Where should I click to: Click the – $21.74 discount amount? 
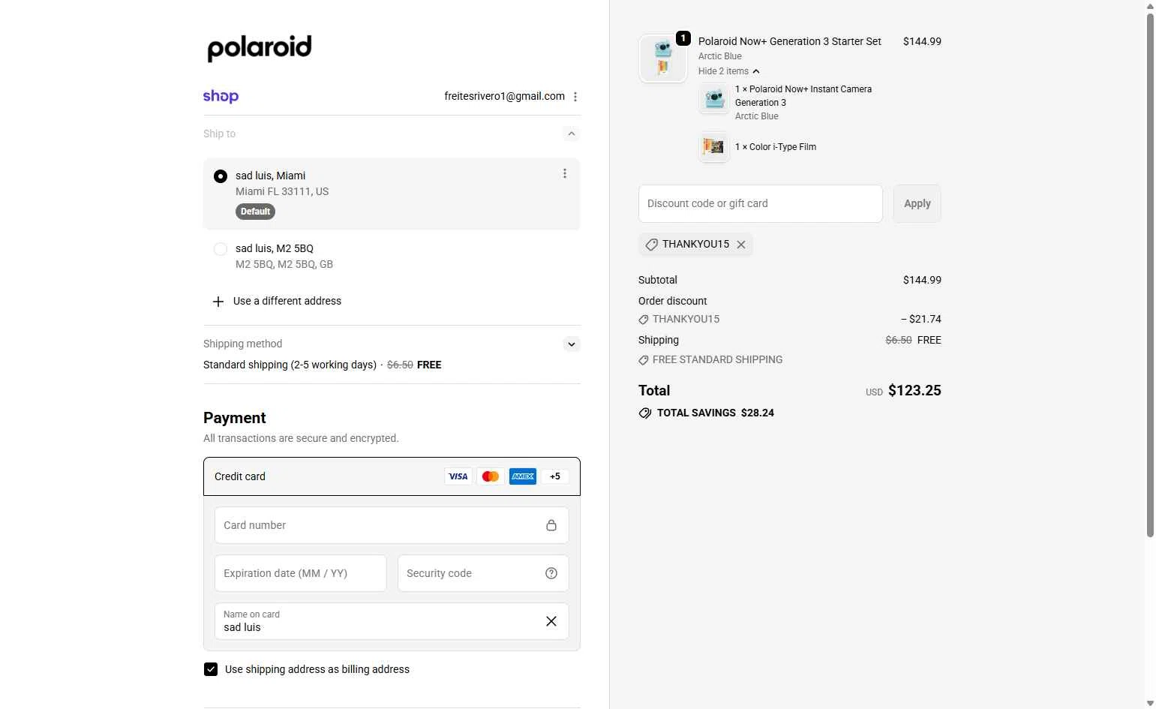click(921, 319)
